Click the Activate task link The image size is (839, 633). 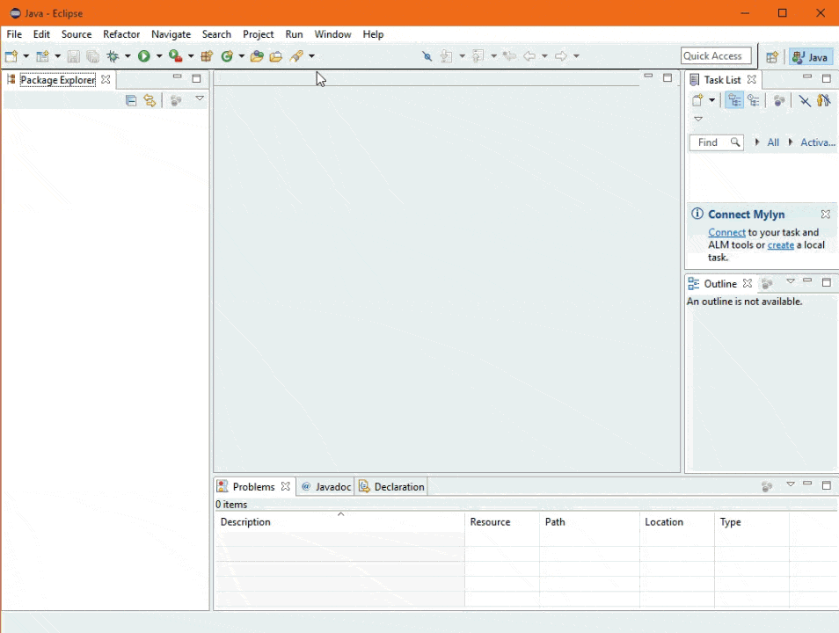tap(817, 142)
